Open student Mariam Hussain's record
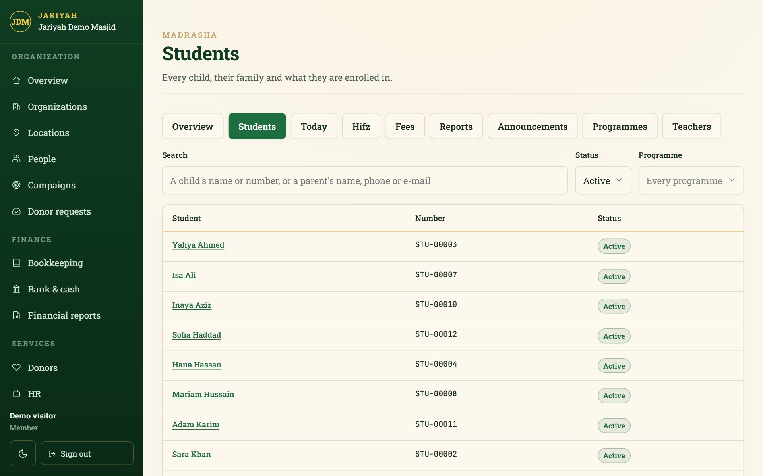The image size is (763, 476). point(203,394)
